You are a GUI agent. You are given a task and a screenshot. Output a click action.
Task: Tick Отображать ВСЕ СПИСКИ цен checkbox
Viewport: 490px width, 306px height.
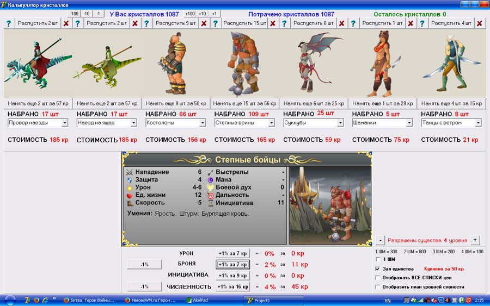coord(378,278)
